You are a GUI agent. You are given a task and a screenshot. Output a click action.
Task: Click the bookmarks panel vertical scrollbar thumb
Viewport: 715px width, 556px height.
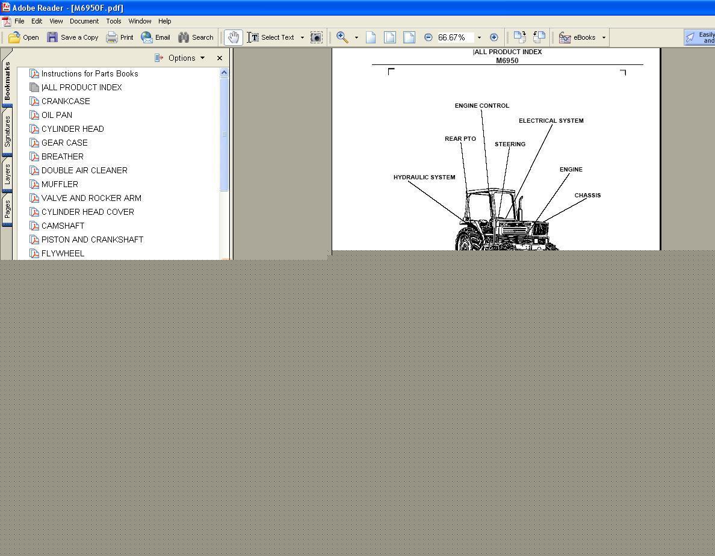pyautogui.click(x=224, y=134)
